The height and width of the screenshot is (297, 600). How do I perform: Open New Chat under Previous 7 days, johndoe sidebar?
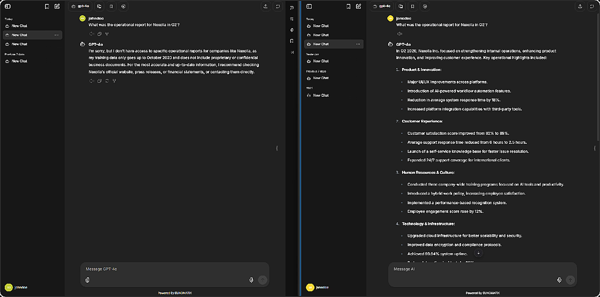click(32, 61)
